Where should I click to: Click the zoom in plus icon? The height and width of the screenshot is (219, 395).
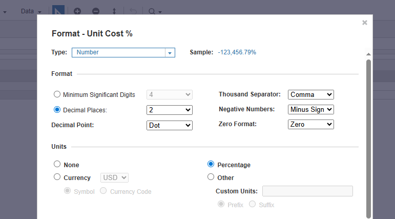(77, 11)
